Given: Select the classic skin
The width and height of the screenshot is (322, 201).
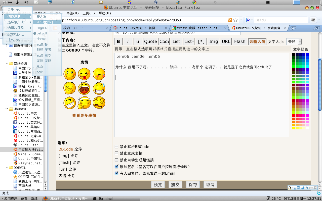Looking at the screenshot, I should [x=47, y=39].
